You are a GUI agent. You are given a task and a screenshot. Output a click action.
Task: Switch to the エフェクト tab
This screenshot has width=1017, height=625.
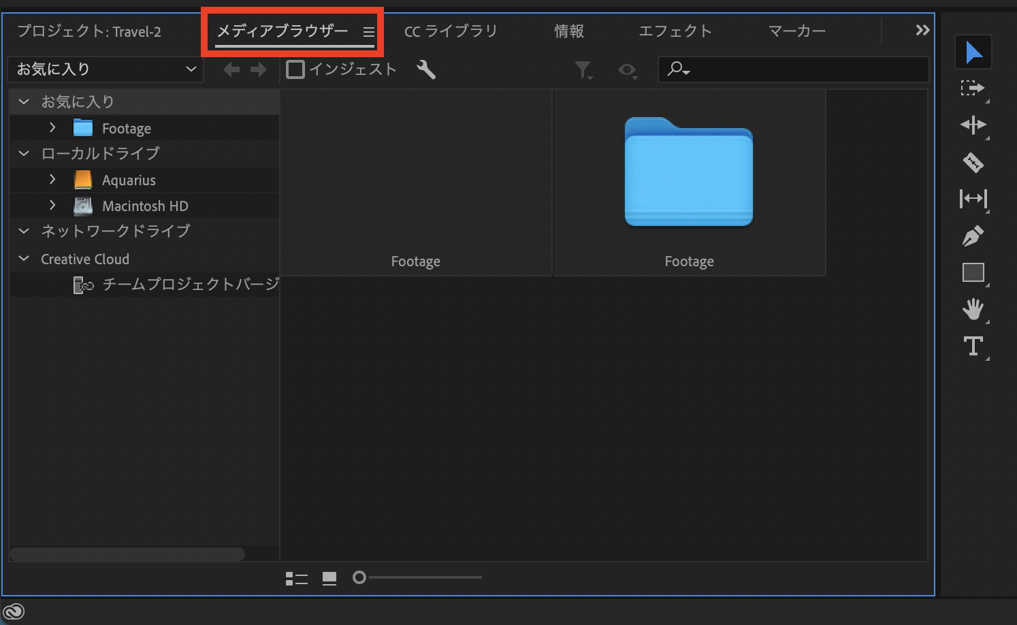[x=675, y=31]
